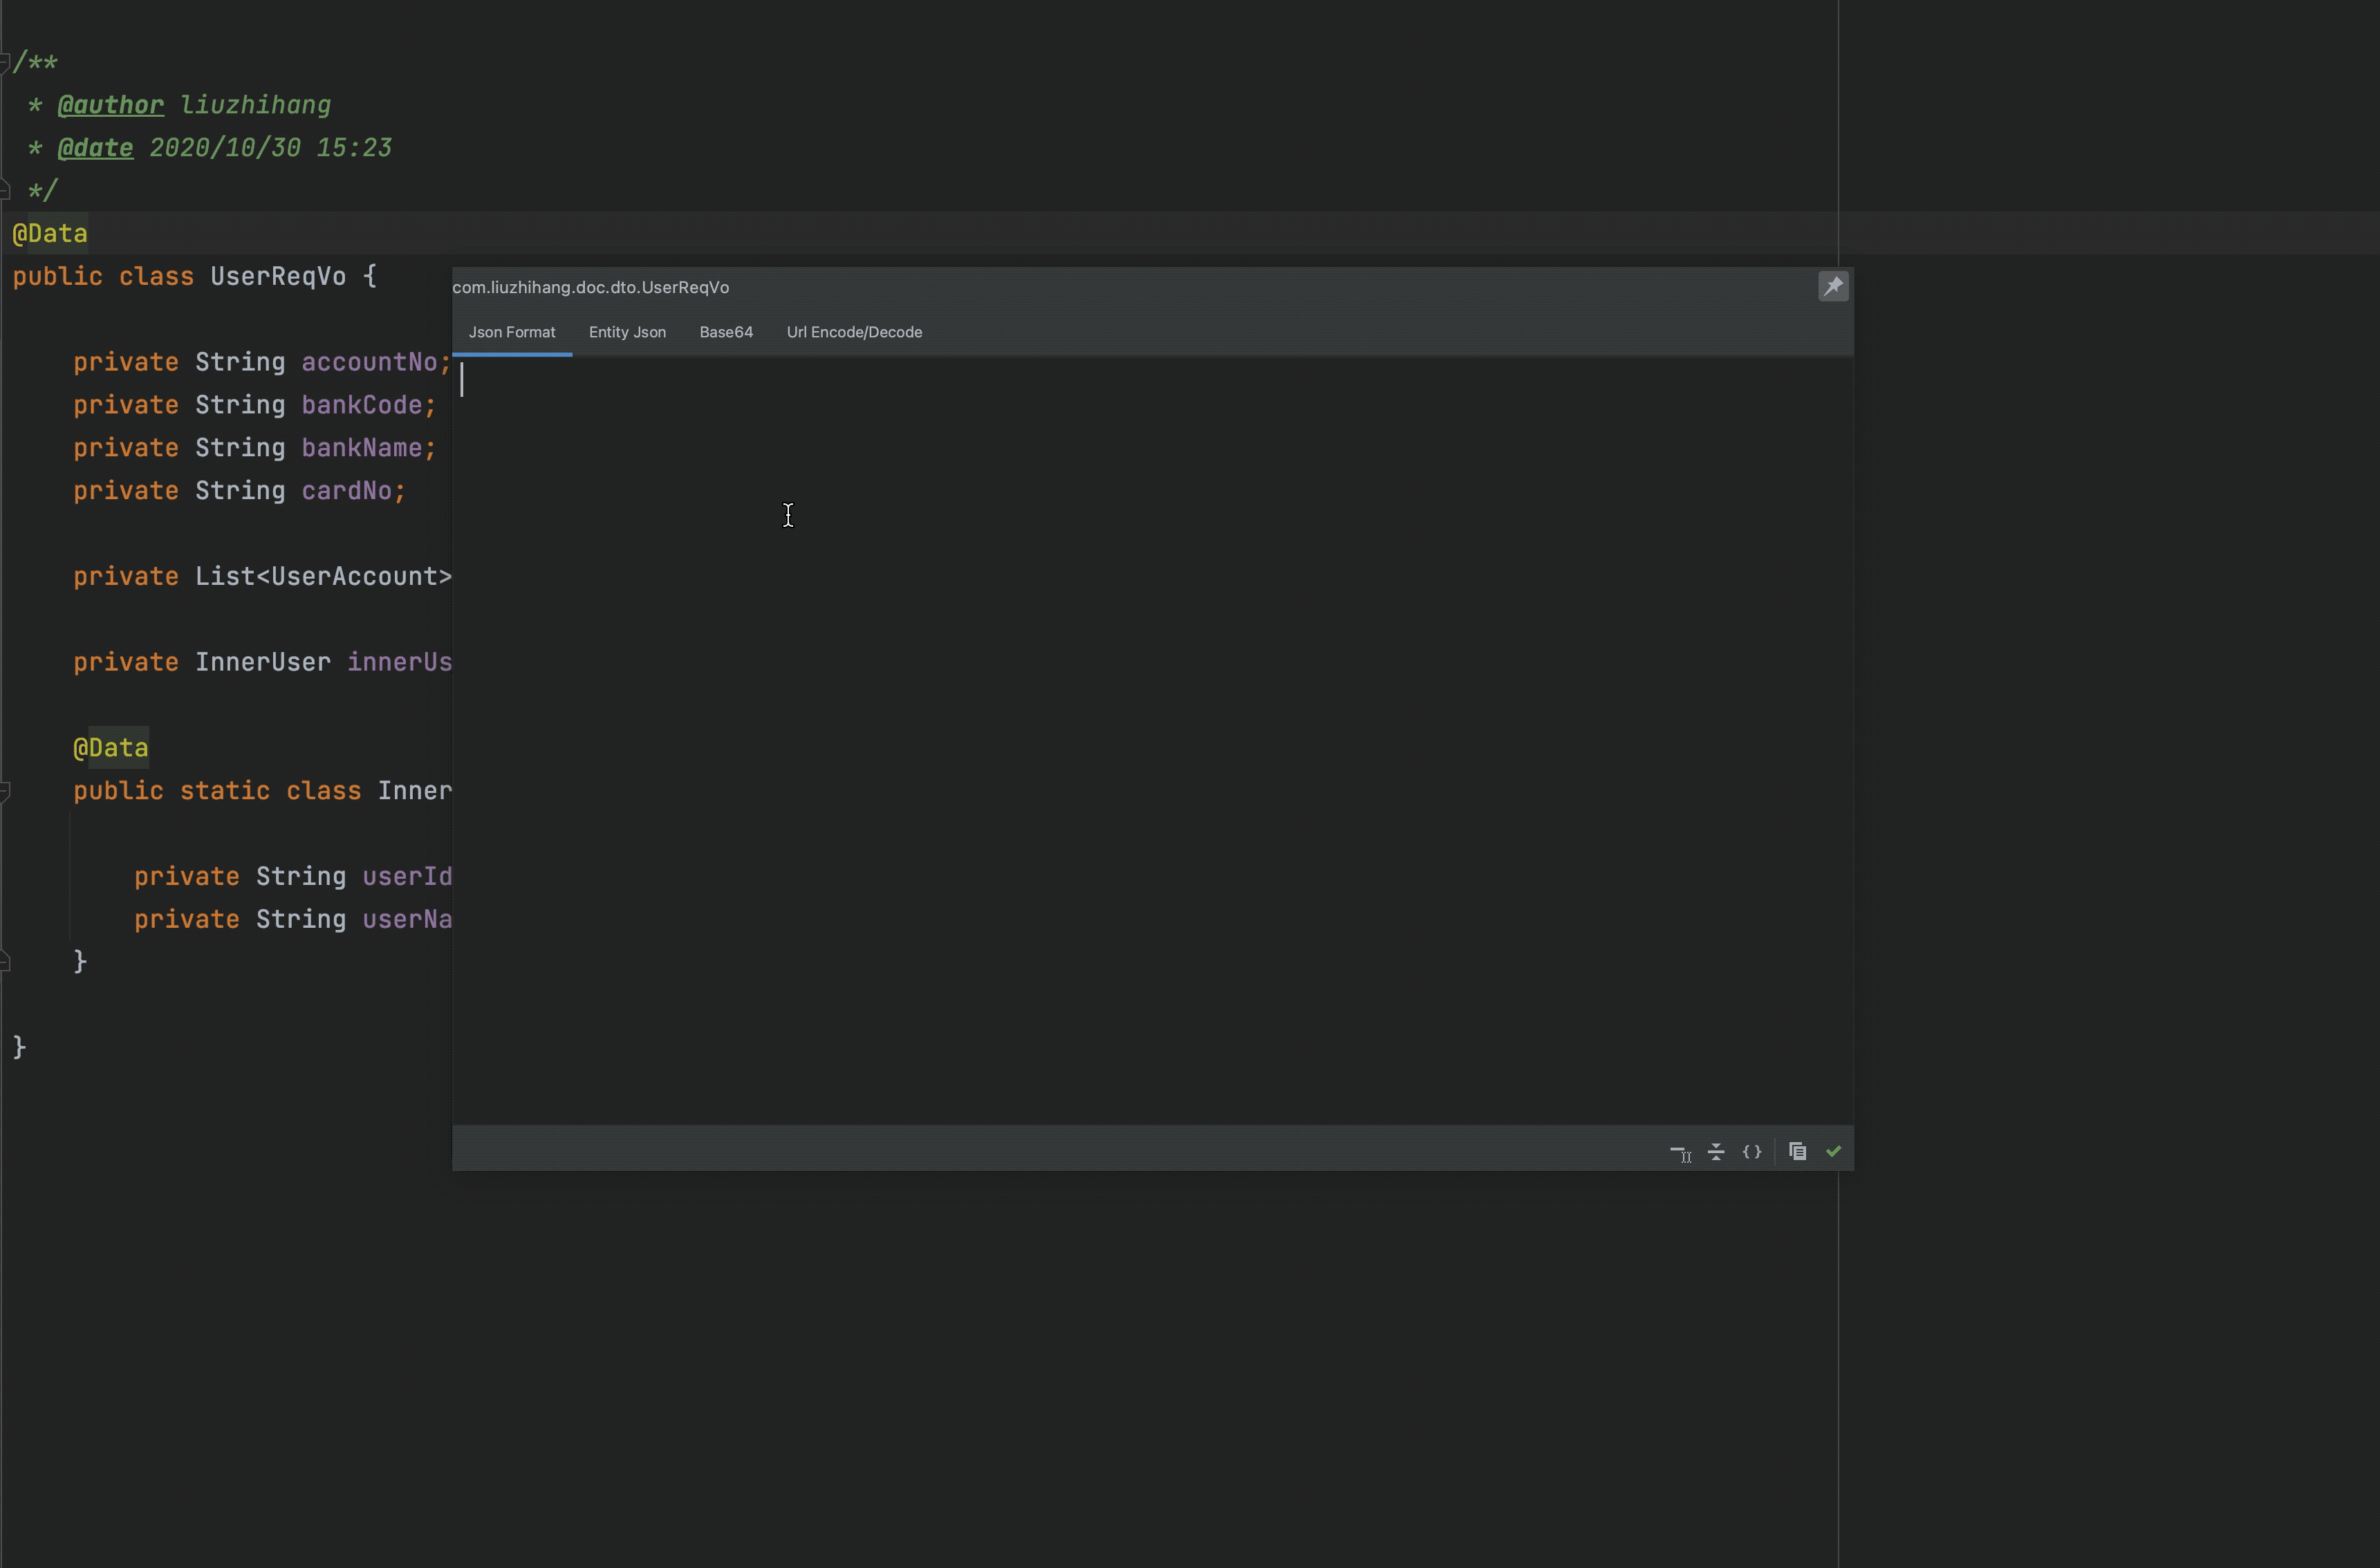Click the final closing brace of UserReqVo
The image size is (2380, 1568).
coord(19,1047)
